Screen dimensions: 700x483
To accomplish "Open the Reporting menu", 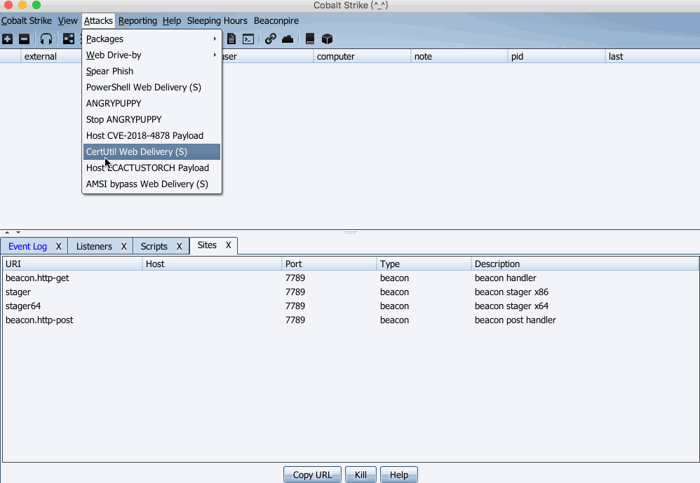I will [137, 20].
